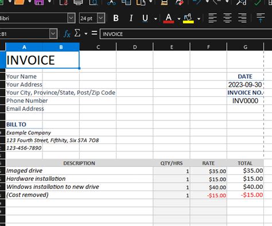Viewport: 272px width, 226px height.
Task: Open font color dropdown arrow
Action: tap(179, 19)
